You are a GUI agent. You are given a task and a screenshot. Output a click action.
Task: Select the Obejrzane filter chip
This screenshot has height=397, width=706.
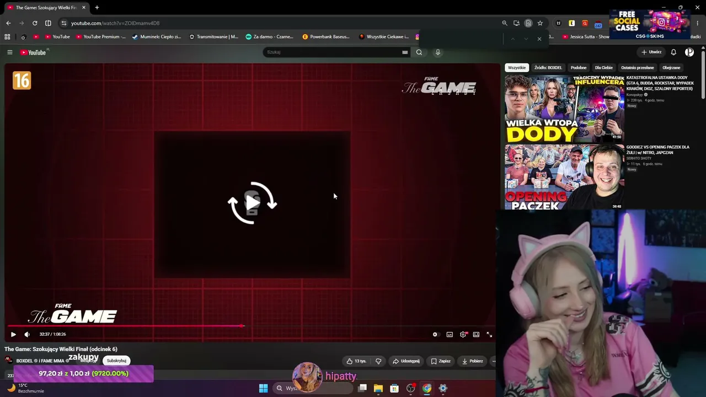coord(671,68)
